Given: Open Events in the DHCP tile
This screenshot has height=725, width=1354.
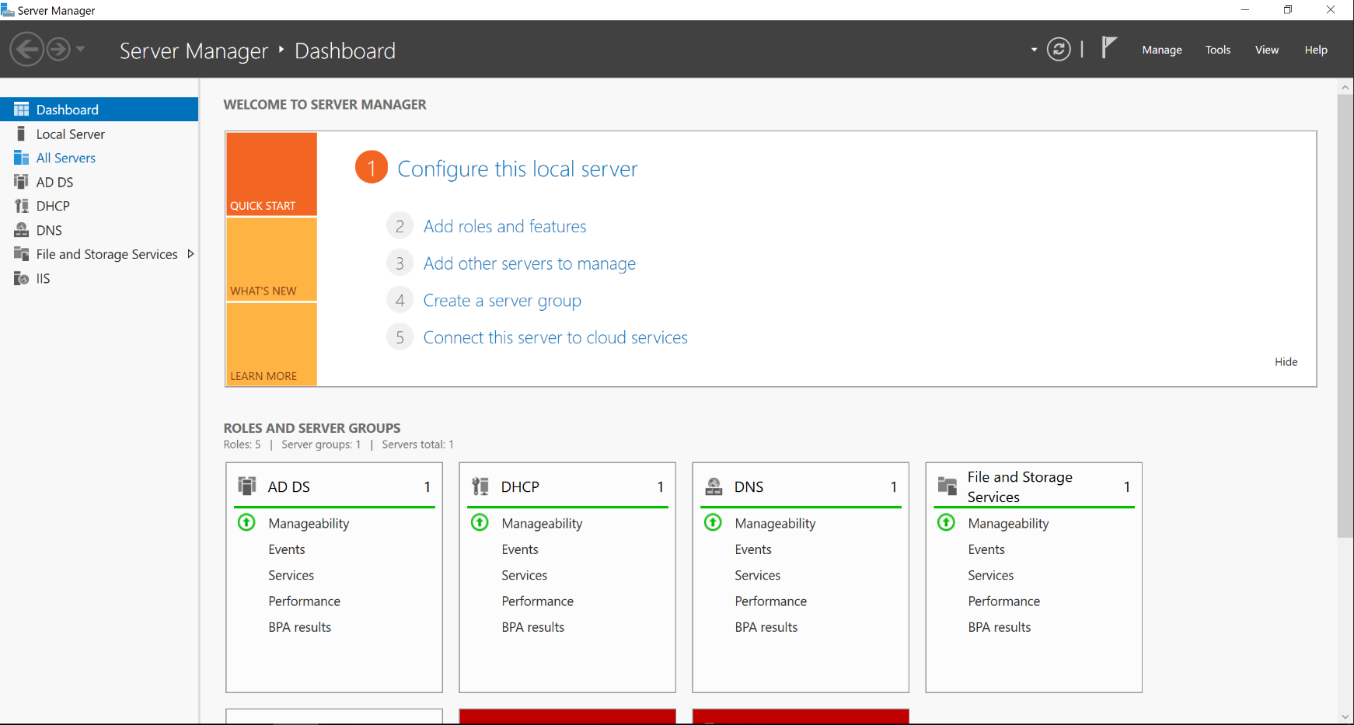Looking at the screenshot, I should [520, 549].
